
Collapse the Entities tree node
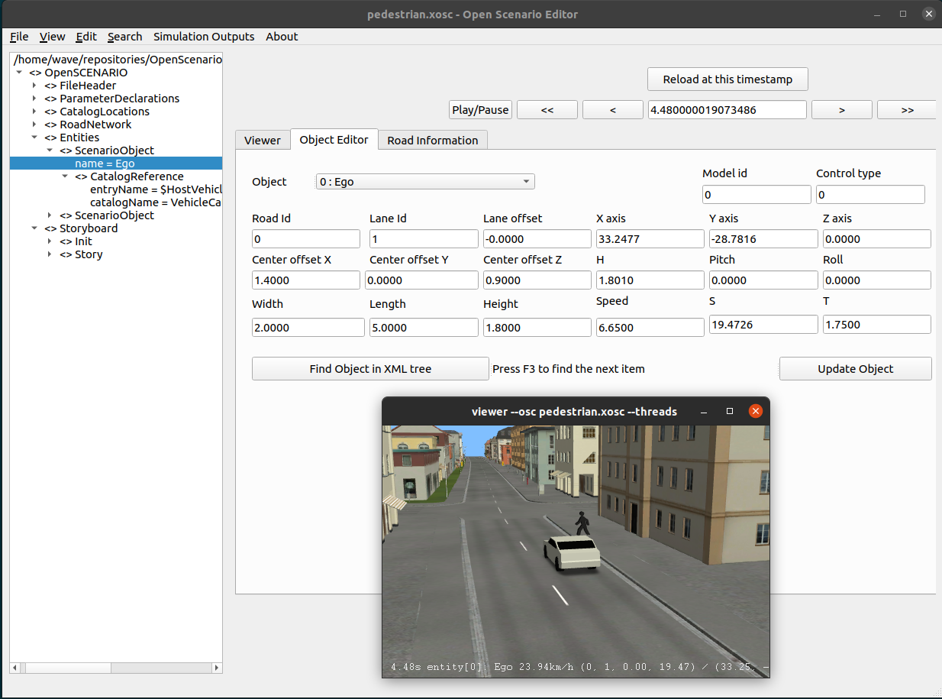34,138
